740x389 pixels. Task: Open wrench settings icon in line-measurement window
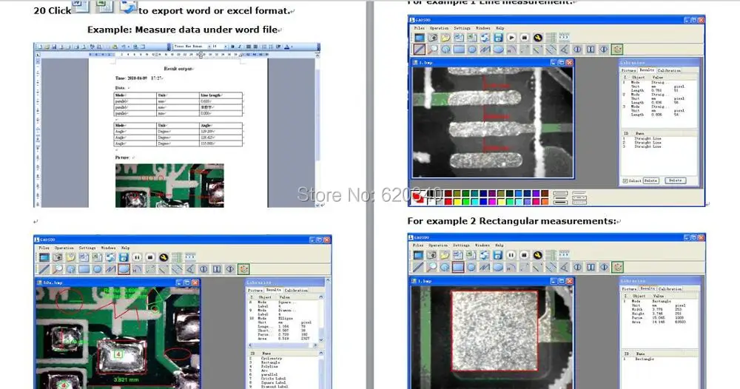[x=538, y=38]
